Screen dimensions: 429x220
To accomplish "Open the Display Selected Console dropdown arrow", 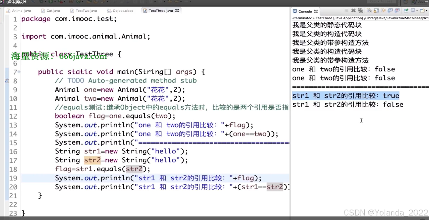I will 417,11.
